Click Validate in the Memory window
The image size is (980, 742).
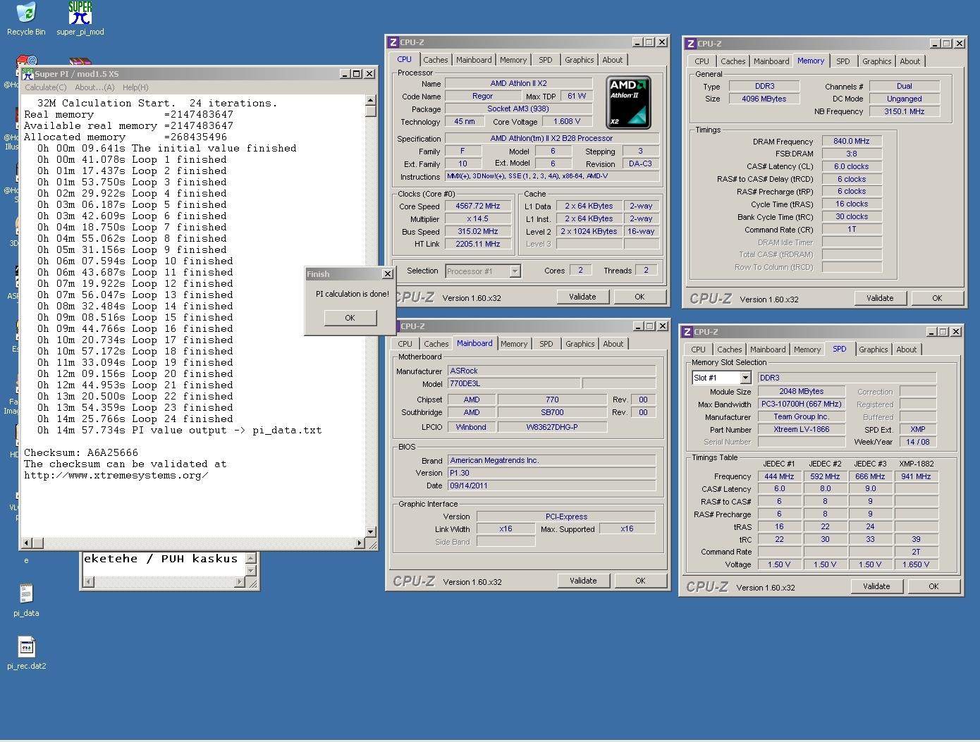tap(880, 298)
